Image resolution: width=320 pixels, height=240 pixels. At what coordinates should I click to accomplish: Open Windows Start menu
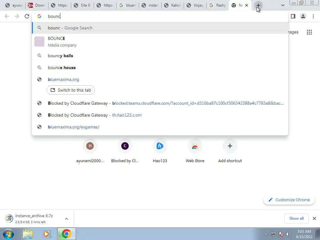tap(8, 234)
